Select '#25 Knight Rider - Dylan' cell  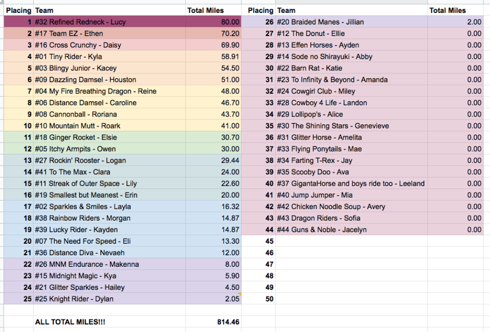coord(110,299)
